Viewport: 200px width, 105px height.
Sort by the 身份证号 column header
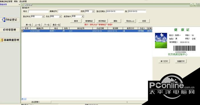tap(81, 28)
